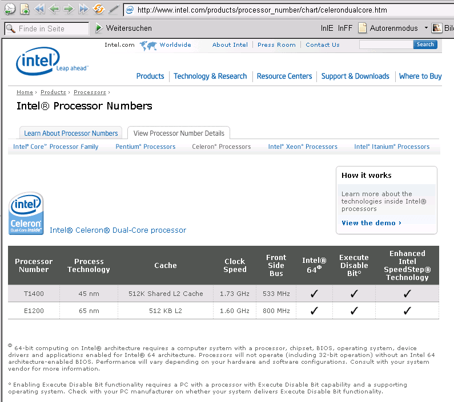Click the InIE toolbar button

click(327, 29)
